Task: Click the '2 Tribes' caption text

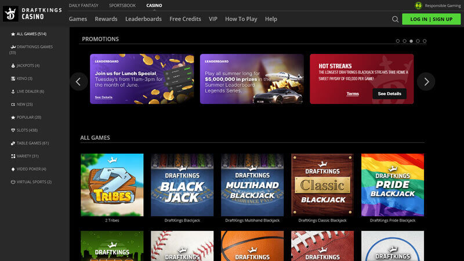Action: pyautogui.click(x=112, y=220)
